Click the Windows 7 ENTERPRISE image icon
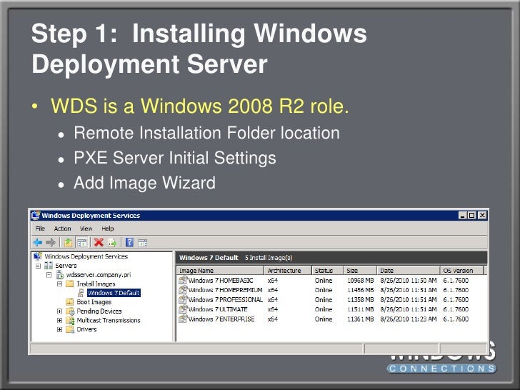Viewport: 520px width, 390px height. (183, 319)
